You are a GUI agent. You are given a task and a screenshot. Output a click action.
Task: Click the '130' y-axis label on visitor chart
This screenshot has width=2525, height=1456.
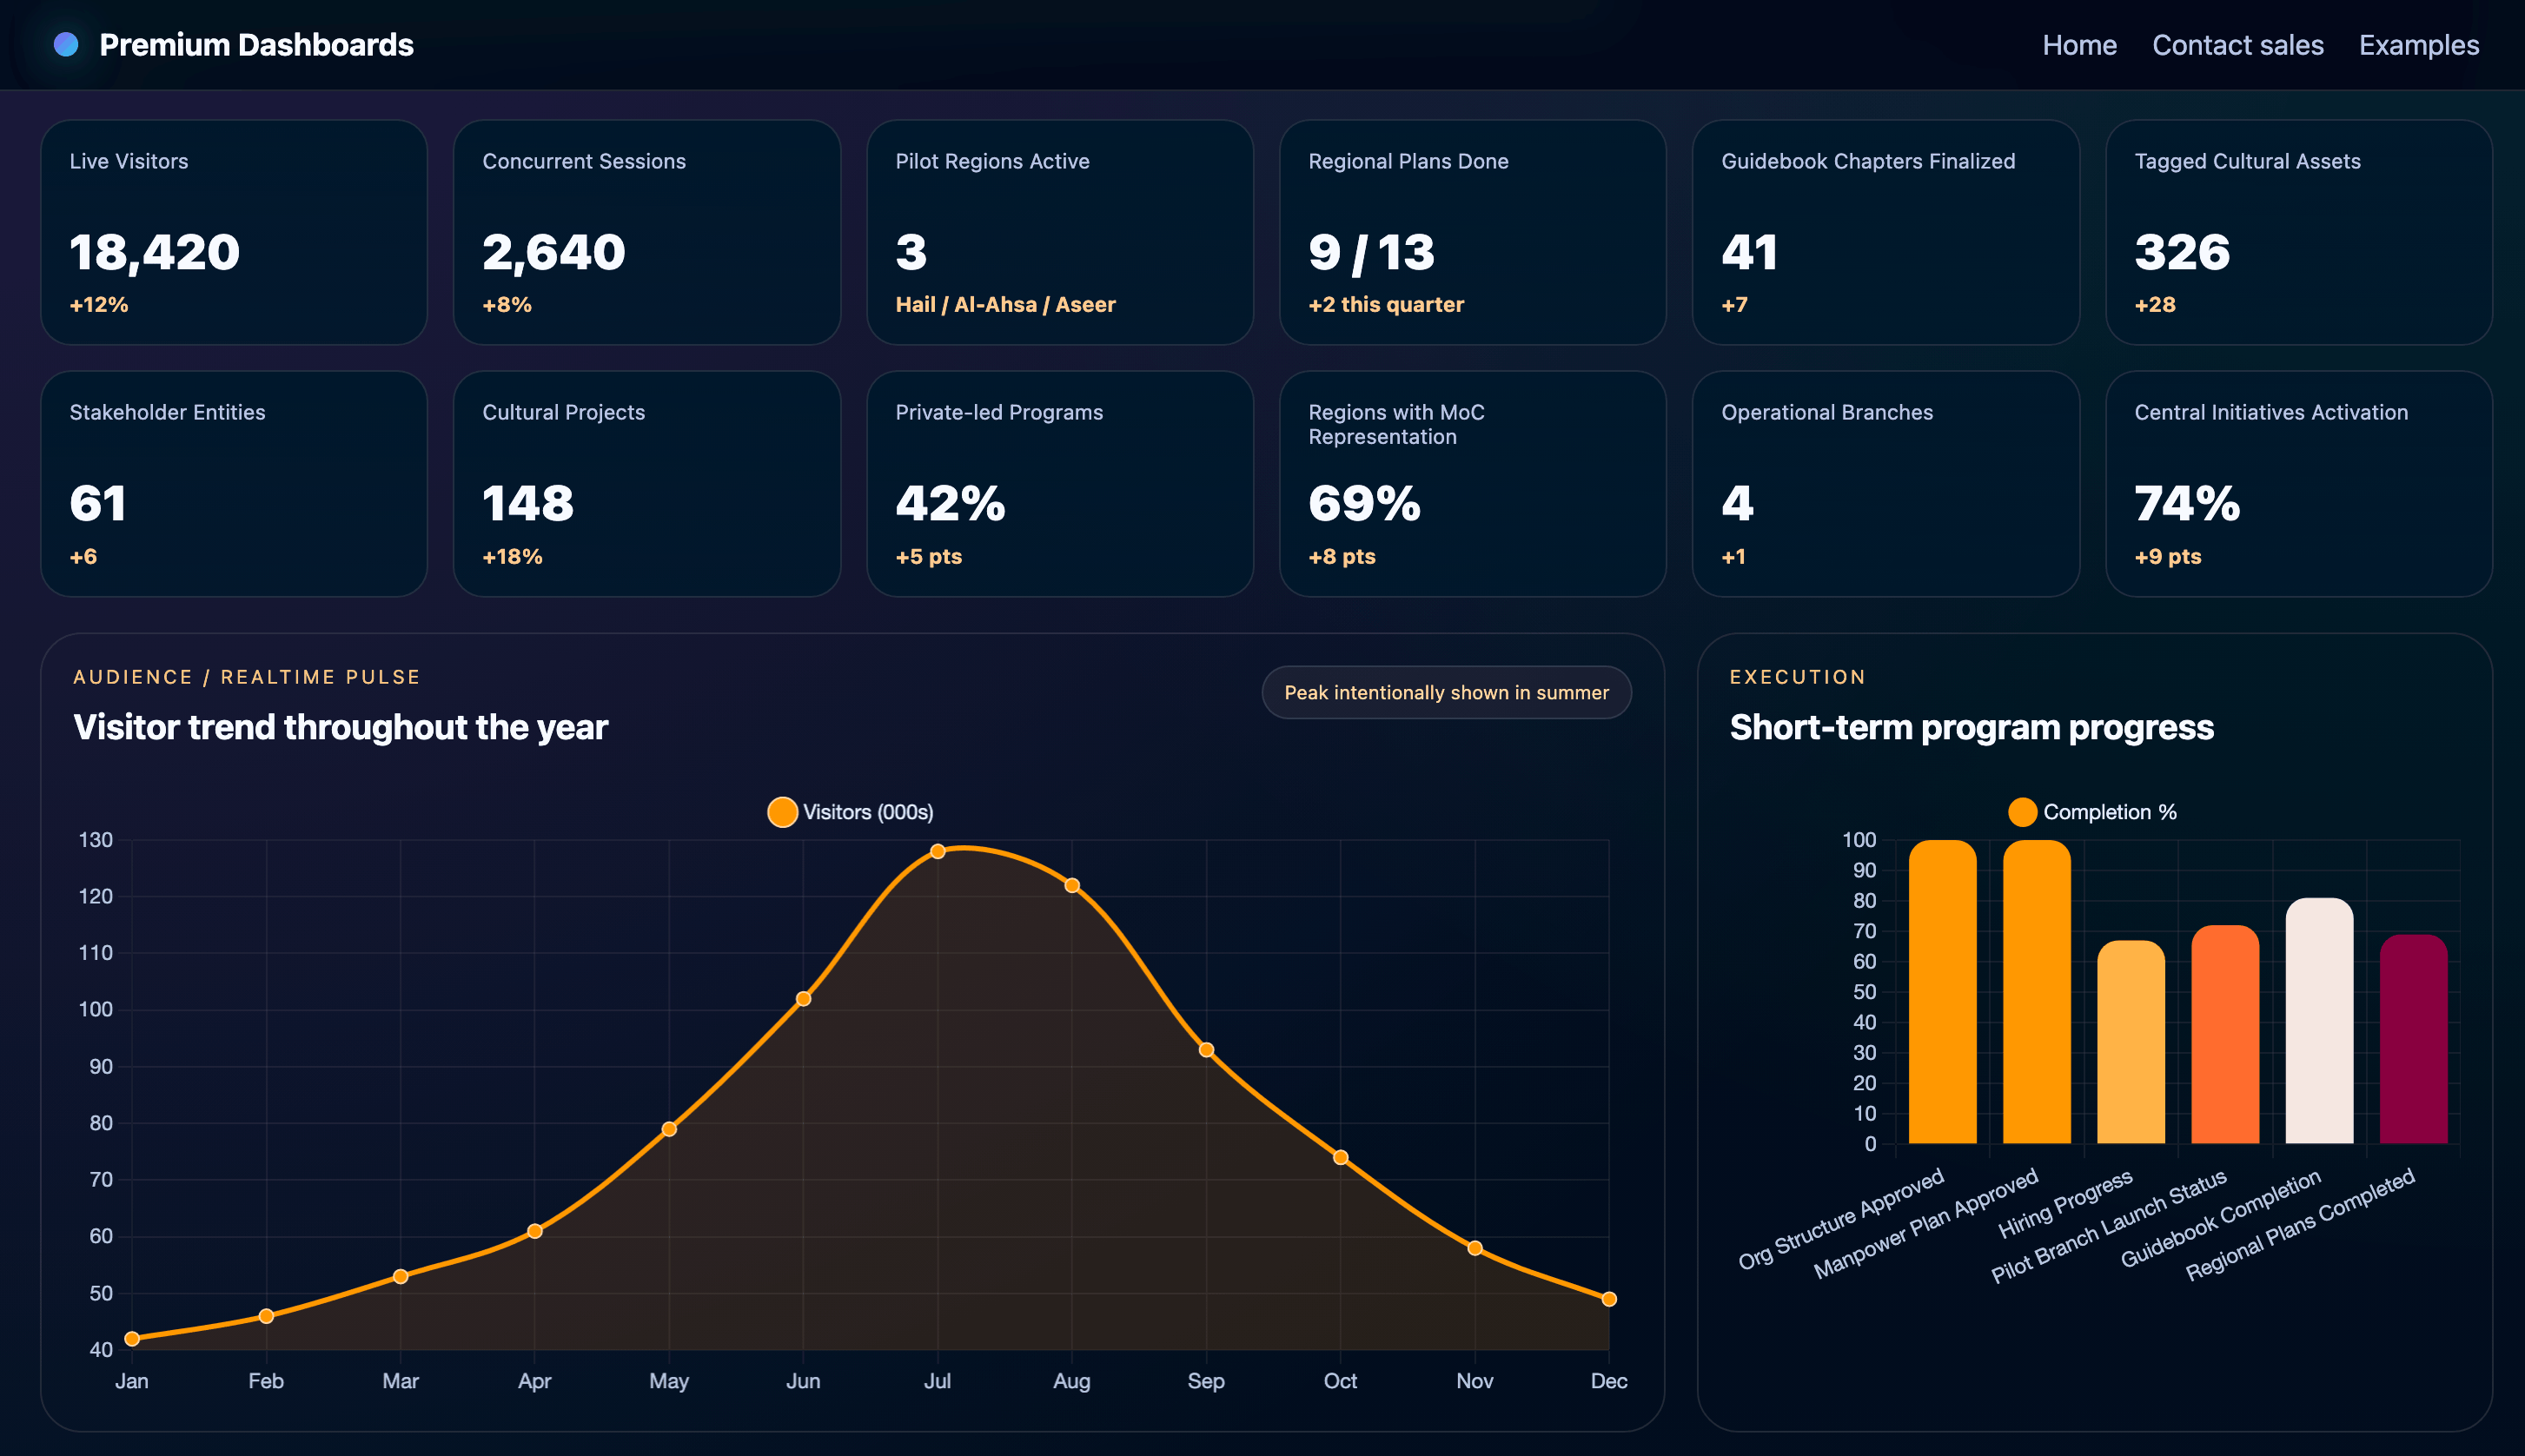point(96,840)
